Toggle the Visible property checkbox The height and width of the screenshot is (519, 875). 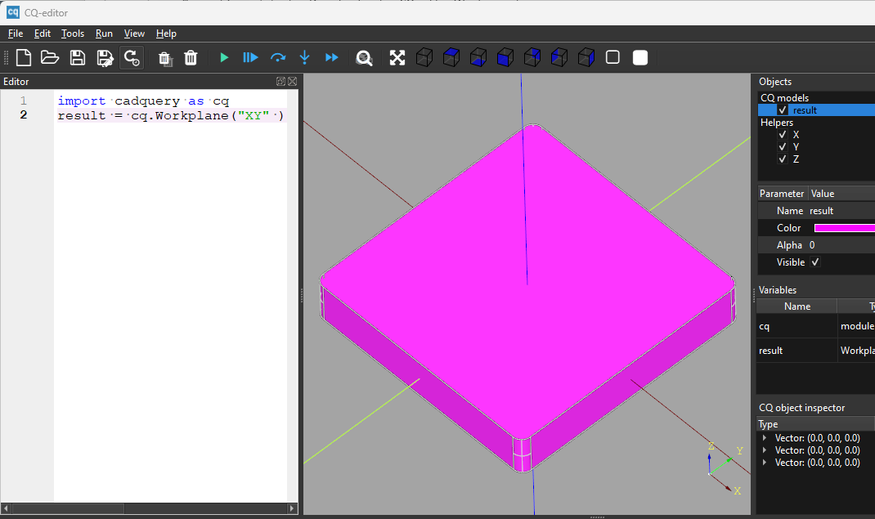[x=814, y=262]
